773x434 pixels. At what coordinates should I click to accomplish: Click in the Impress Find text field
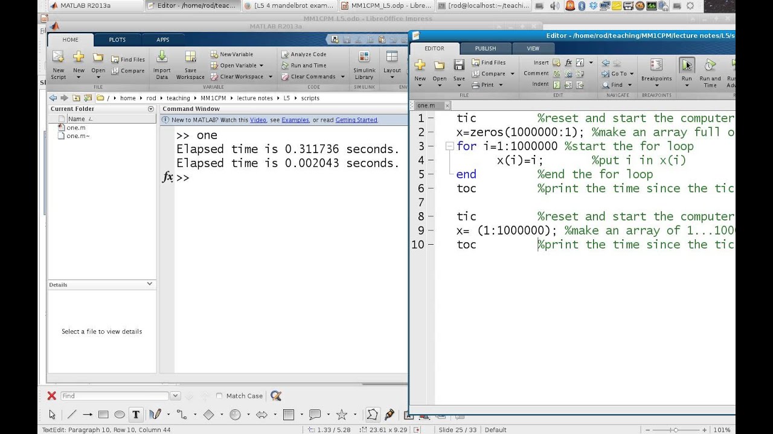point(114,396)
